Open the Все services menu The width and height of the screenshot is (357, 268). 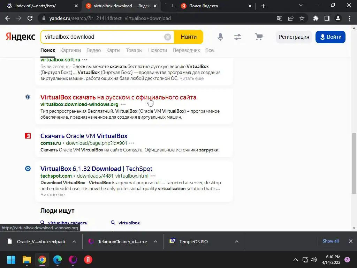210,50
